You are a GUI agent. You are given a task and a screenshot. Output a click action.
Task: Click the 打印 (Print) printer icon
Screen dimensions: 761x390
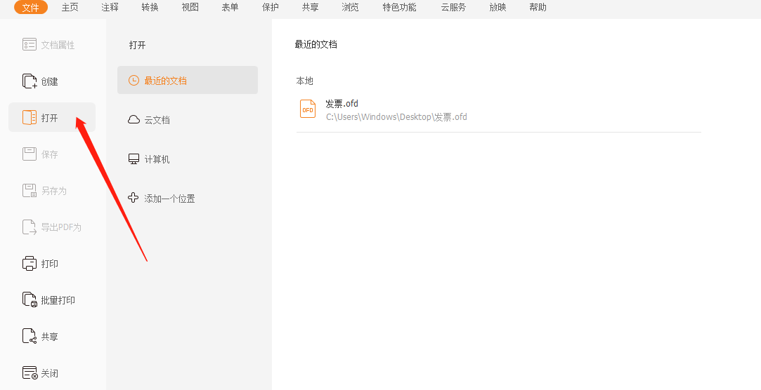[30, 264]
